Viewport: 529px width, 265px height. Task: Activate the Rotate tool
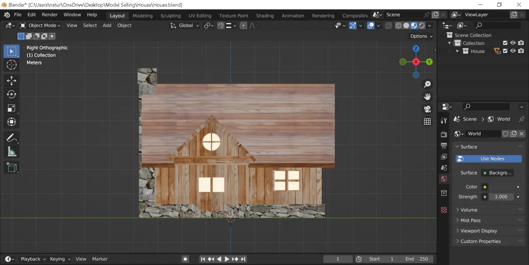point(11,94)
